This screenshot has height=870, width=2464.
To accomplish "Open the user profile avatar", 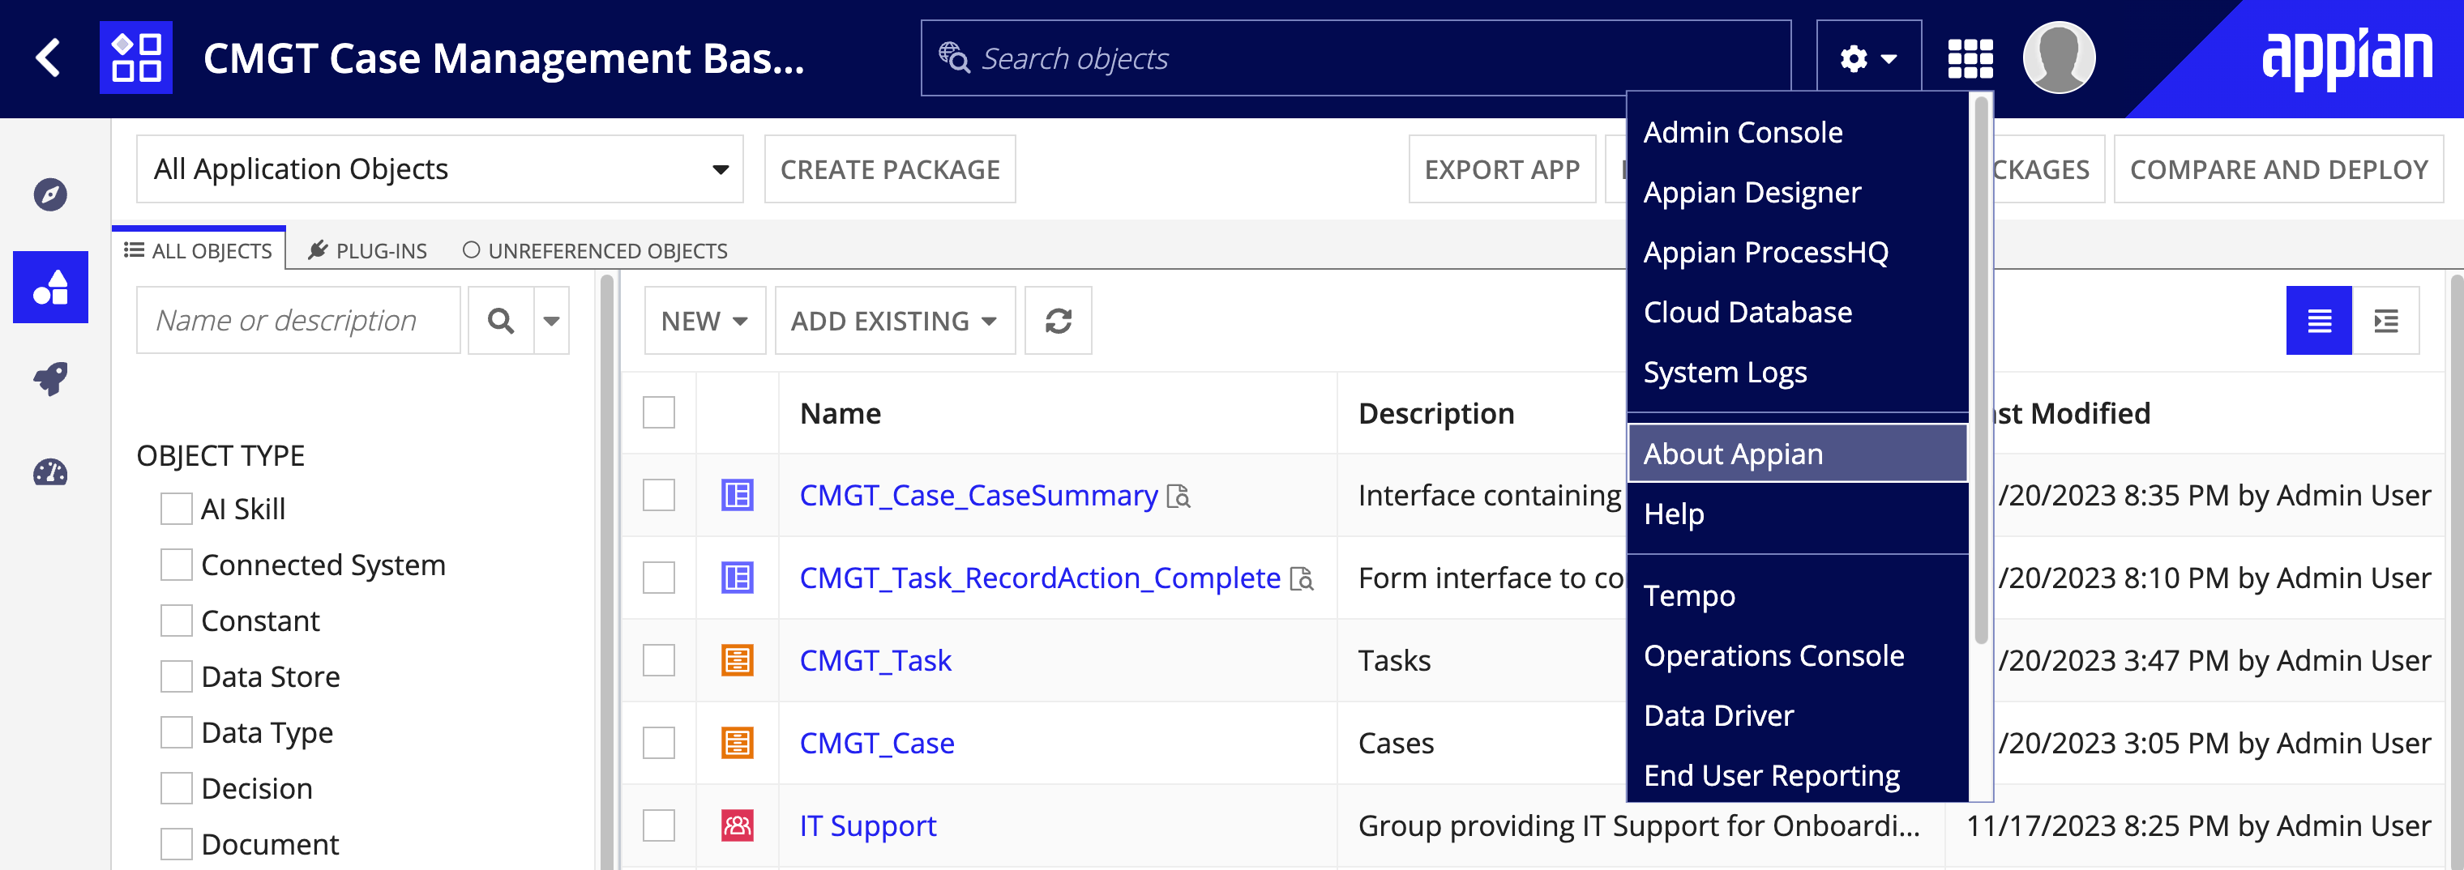I will [x=2059, y=58].
